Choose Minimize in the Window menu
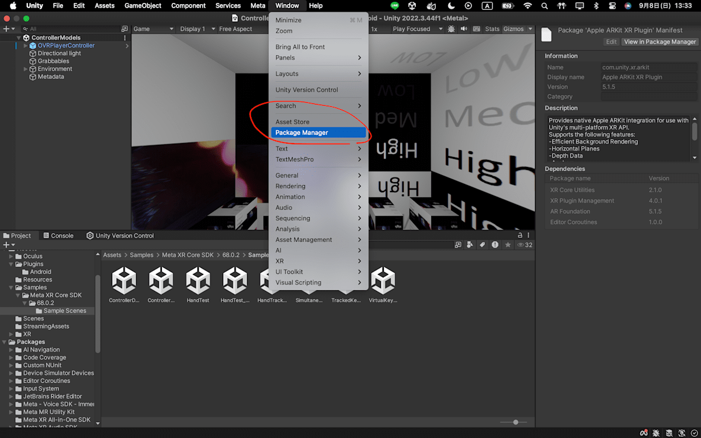Screen dimensions: 701x438 click(x=318, y=20)
